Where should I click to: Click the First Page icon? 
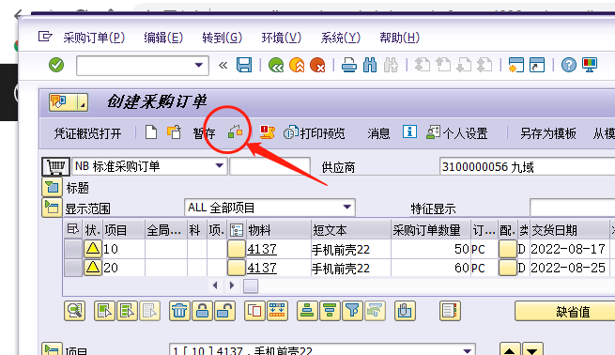tap(422, 65)
